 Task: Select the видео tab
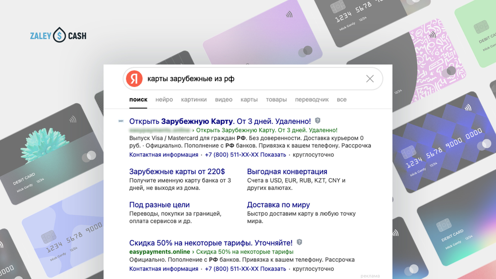(223, 99)
